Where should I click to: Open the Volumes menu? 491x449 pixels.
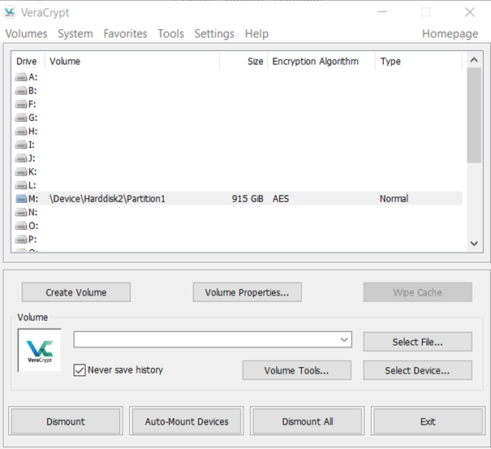tap(26, 33)
